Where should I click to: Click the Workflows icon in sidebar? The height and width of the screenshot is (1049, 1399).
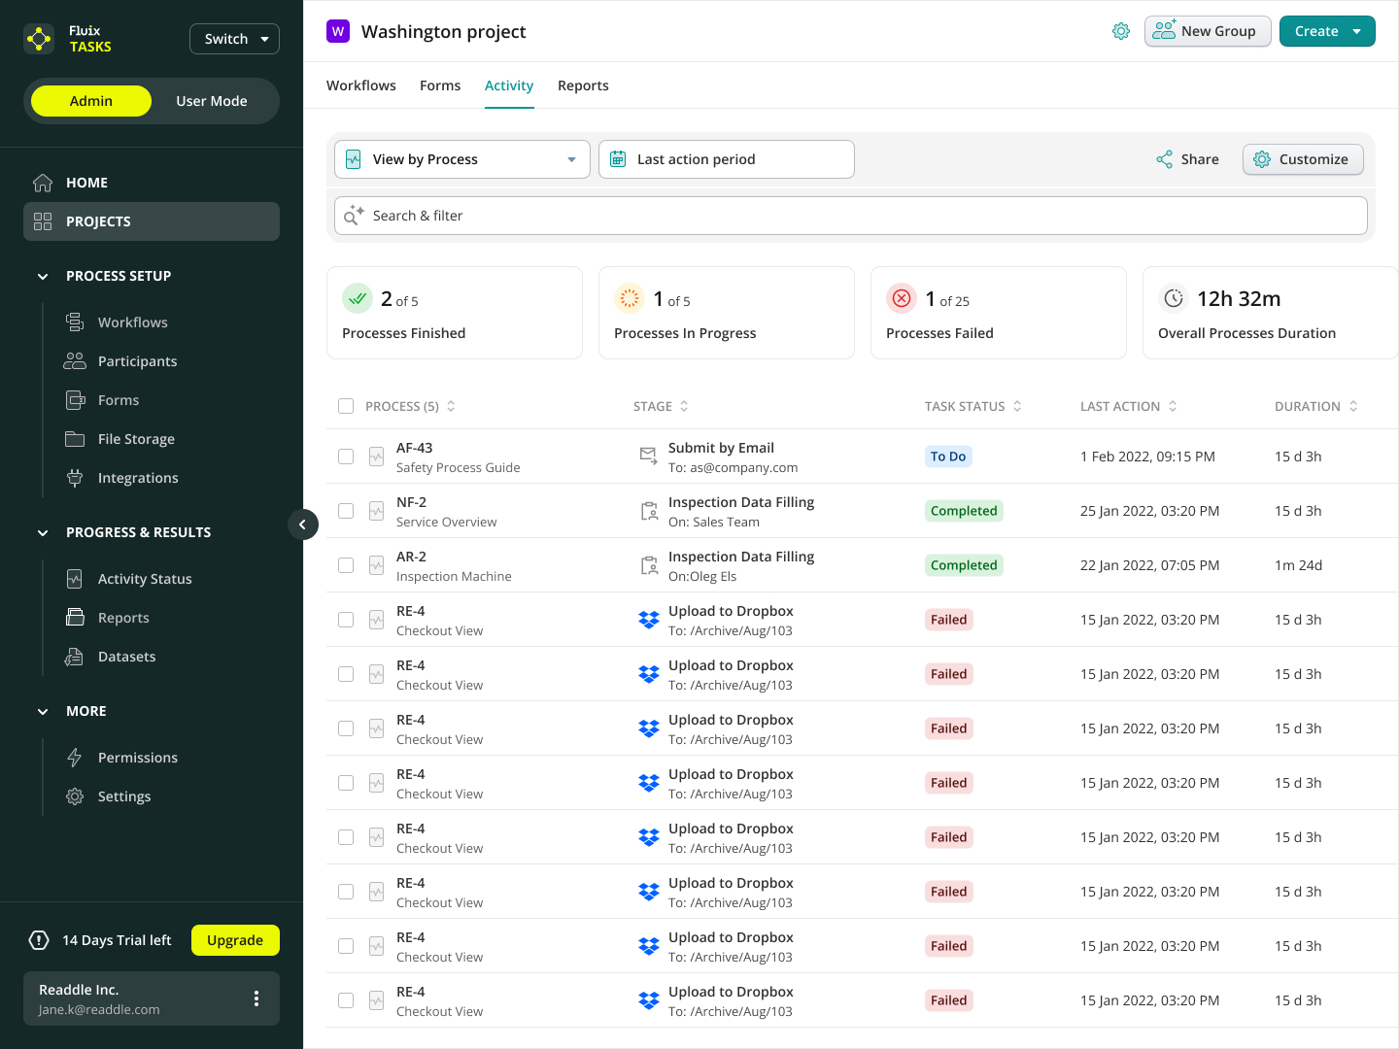tap(75, 322)
